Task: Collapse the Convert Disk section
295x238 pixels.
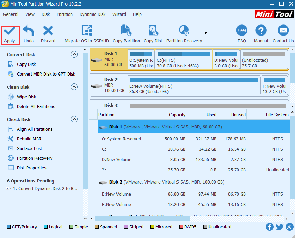Action: [74, 54]
